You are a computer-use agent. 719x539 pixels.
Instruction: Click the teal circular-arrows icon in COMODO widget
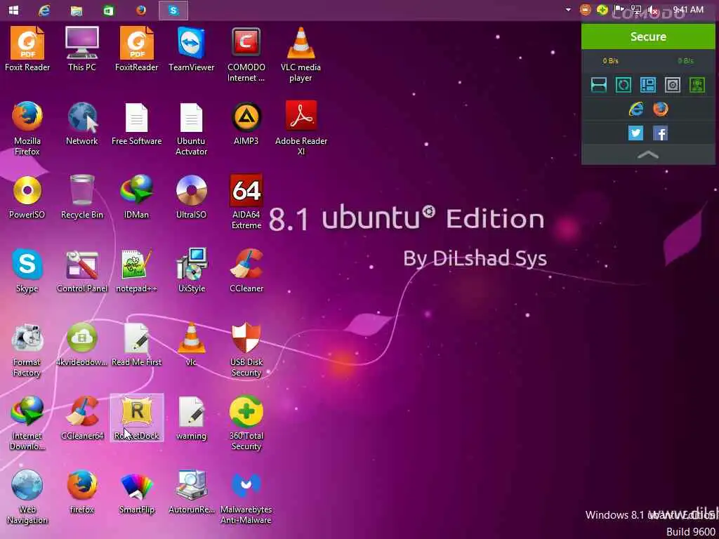coord(624,85)
